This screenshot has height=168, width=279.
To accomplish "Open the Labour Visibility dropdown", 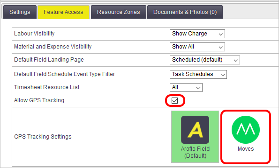I will 197,34.
